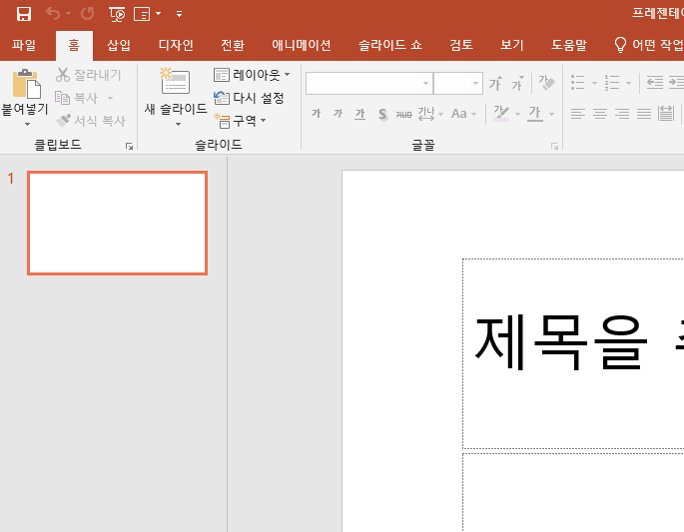Open the 검토 tab
Image resolution: width=684 pixels, height=532 pixels.
point(461,45)
